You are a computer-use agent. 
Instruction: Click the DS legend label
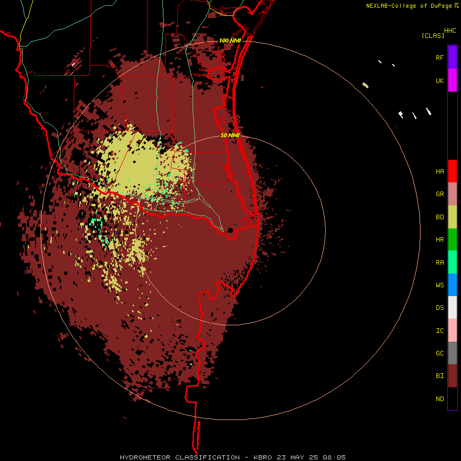[439, 307]
